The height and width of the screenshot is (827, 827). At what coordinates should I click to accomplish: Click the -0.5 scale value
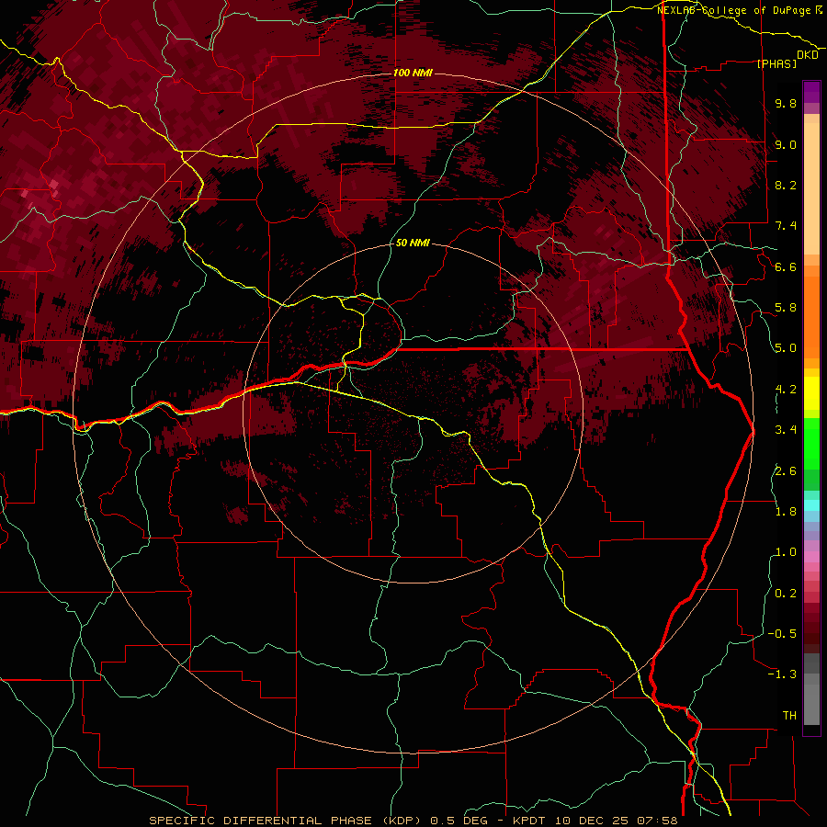click(782, 633)
